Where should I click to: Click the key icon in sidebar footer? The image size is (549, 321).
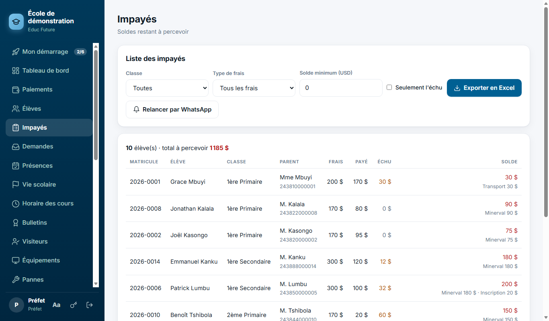click(x=74, y=305)
